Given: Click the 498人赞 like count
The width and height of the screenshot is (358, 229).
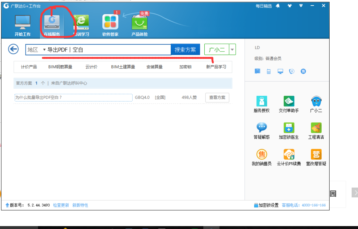Looking at the screenshot, I should click(x=189, y=97).
